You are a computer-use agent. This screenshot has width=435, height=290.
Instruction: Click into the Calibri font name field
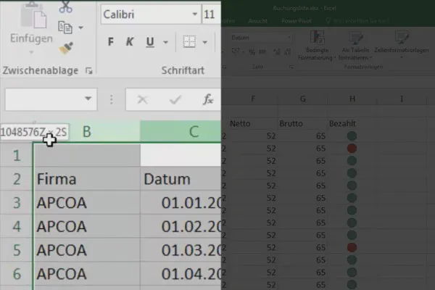click(x=146, y=14)
